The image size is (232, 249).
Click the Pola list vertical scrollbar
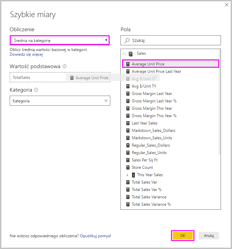pos(220,102)
